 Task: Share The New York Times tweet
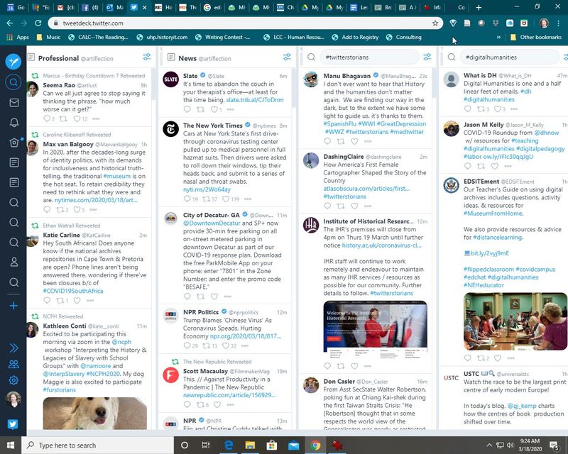(x=247, y=199)
